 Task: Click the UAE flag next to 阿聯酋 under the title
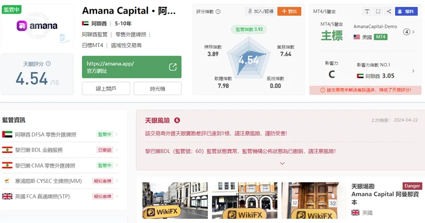point(85,24)
